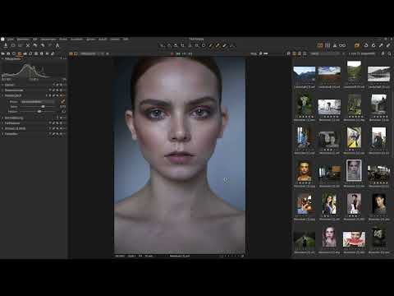
Task: Click the Farbton slider handle
Action: point(39,112)
